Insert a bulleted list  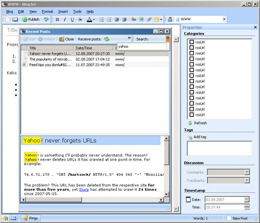pos(109,20)
